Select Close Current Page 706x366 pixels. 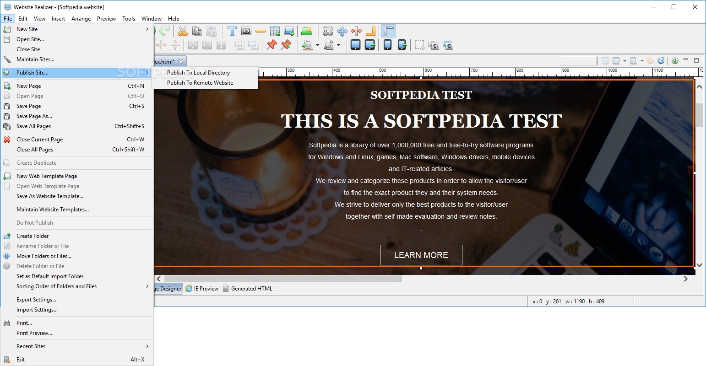coord(77,140)
